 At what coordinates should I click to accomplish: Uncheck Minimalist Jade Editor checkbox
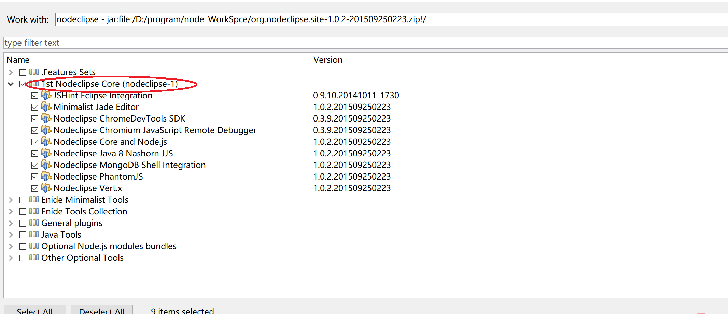[x=35, y=107]
